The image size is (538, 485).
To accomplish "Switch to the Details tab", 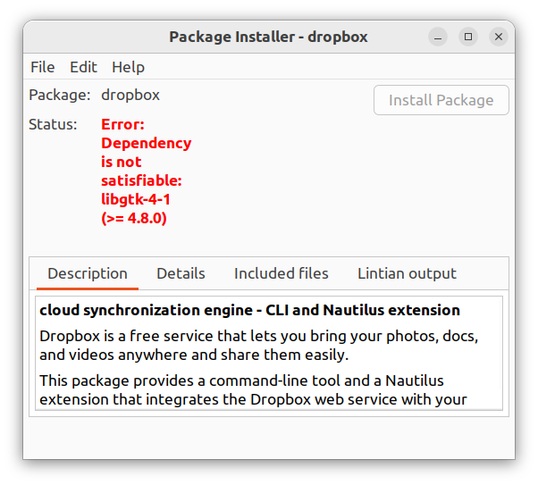I will (x=181, y=273).
